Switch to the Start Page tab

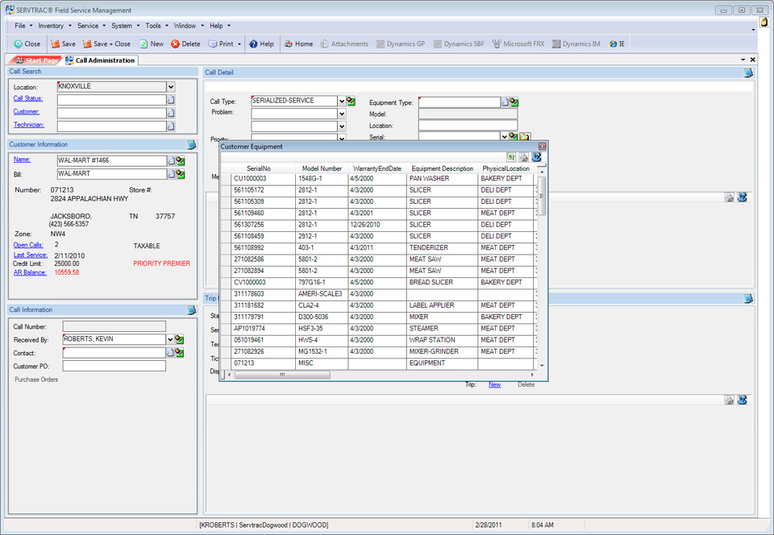(x=37, y=60)
